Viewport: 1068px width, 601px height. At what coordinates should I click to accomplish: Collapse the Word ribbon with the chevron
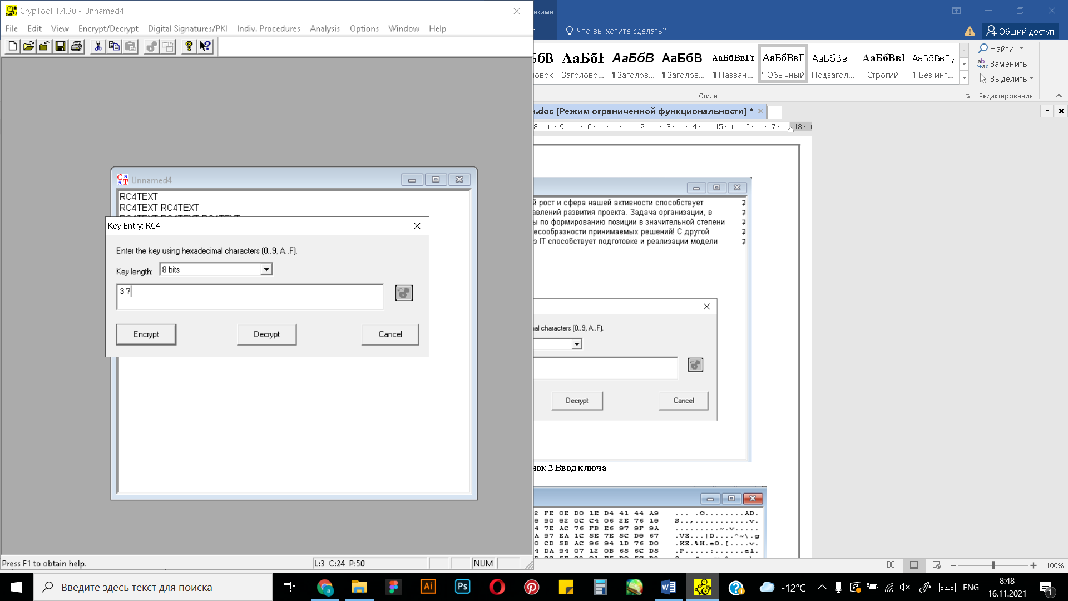(x=1059, y=96)
